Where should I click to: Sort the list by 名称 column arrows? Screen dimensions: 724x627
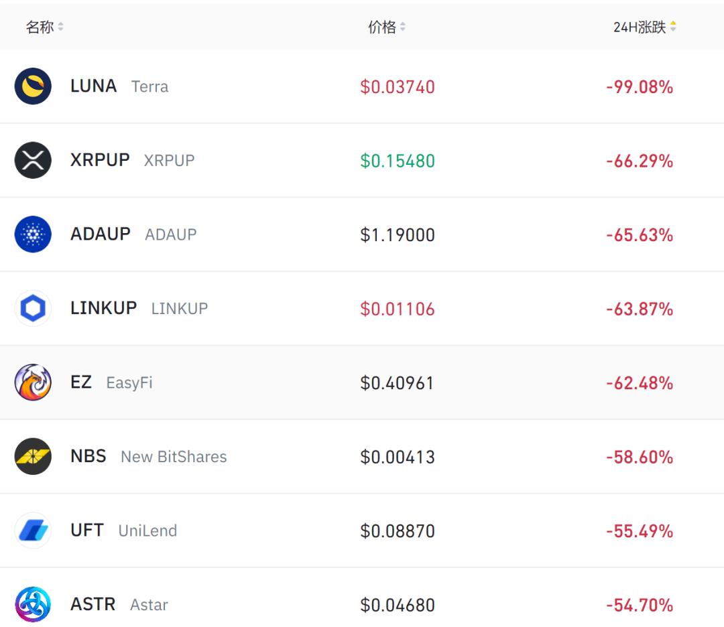tap(61, 27)
